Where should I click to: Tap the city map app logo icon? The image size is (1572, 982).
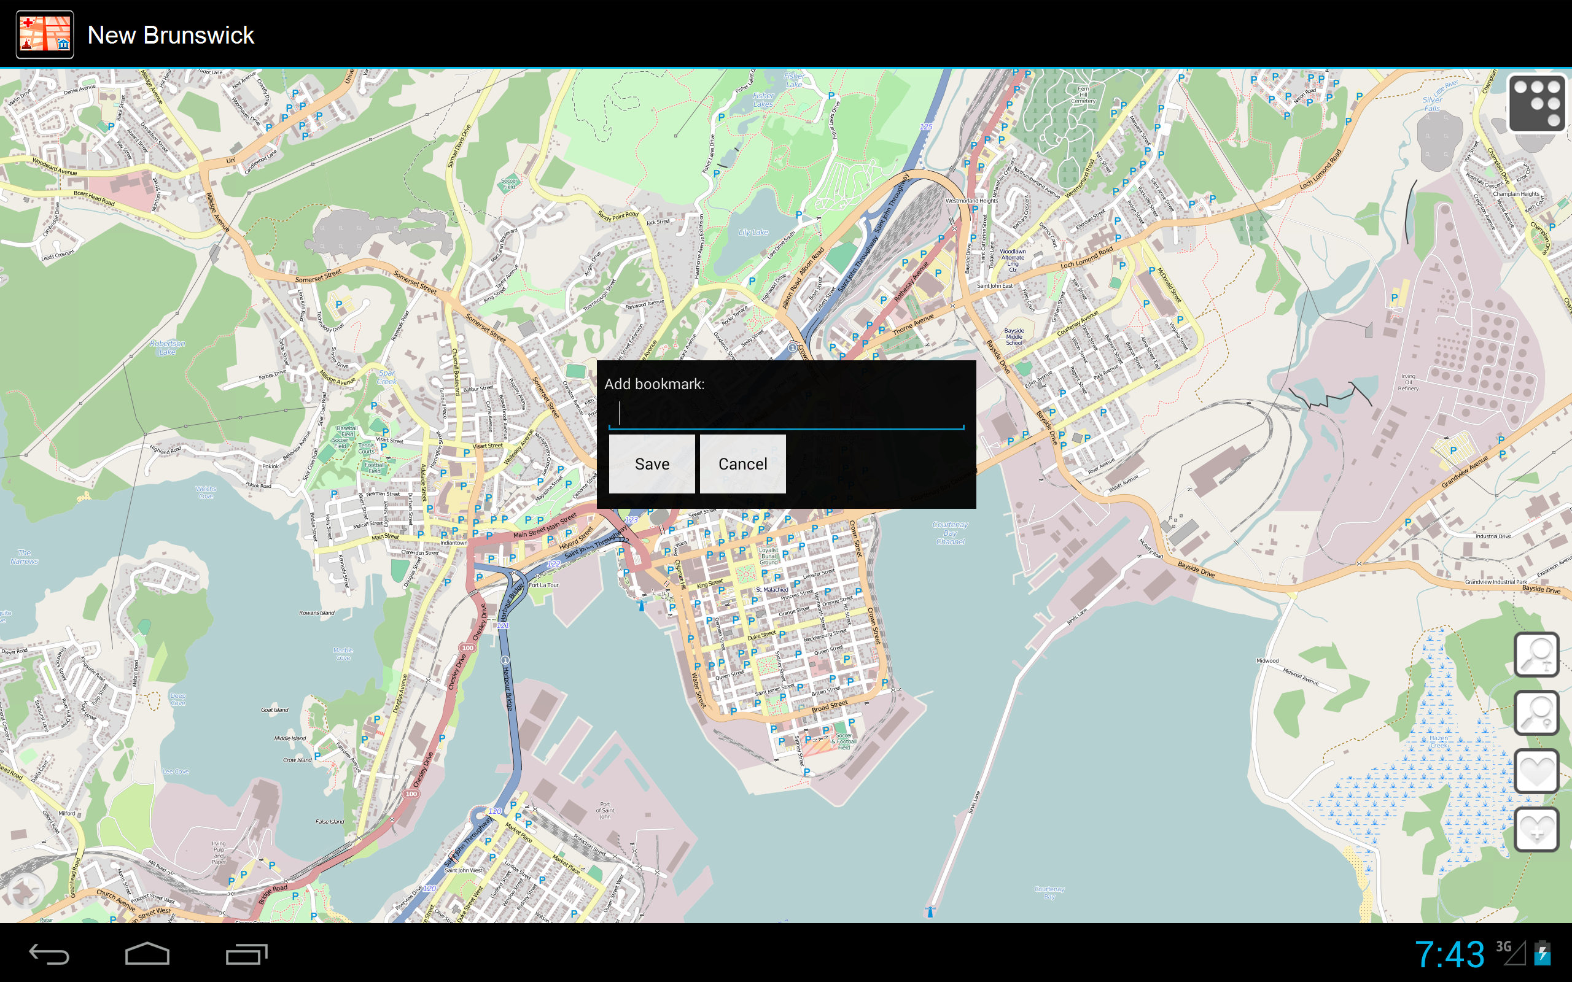pyautogui.click(x=44, y=34)
